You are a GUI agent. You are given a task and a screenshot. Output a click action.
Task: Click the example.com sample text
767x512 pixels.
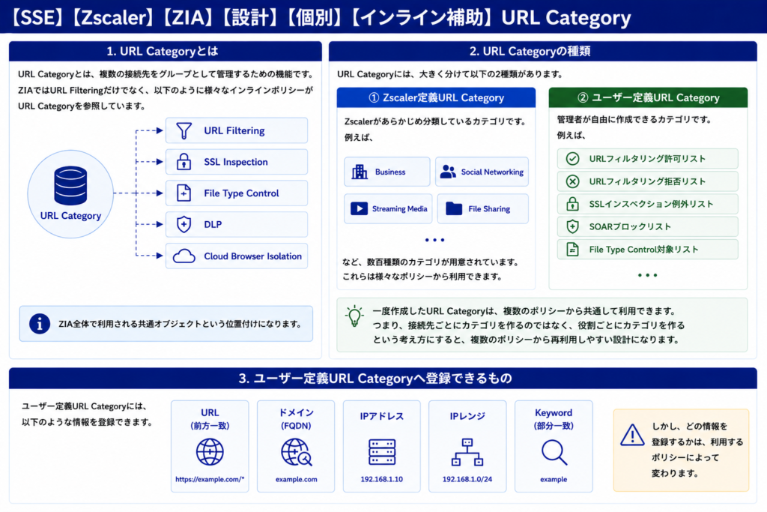pos(297,479)
